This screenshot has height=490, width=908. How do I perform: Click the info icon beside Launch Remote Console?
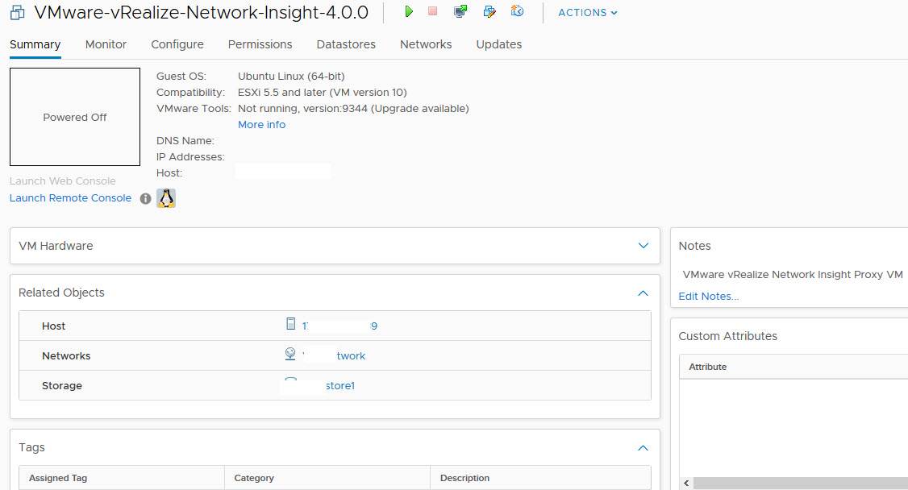point(145,198)
